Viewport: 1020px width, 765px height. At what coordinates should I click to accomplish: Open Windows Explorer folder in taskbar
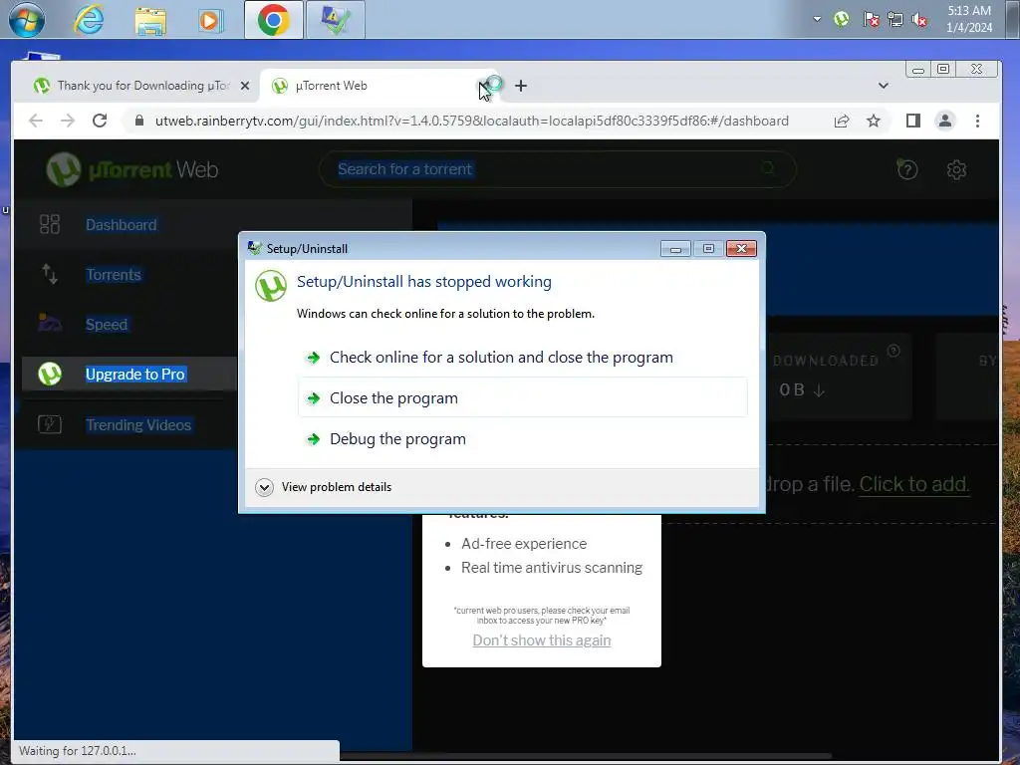point(150,20)
